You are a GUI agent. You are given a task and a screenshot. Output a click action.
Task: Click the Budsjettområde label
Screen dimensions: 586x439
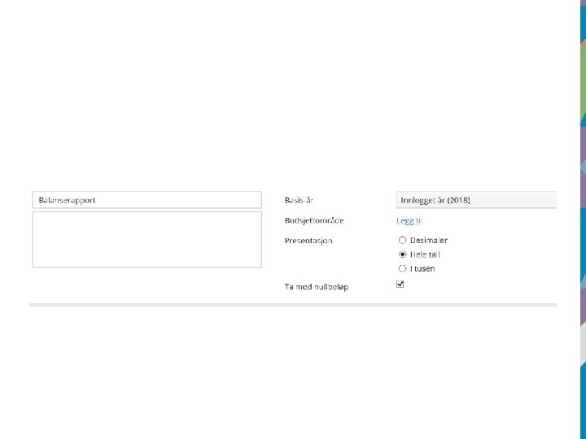[313, 220]
